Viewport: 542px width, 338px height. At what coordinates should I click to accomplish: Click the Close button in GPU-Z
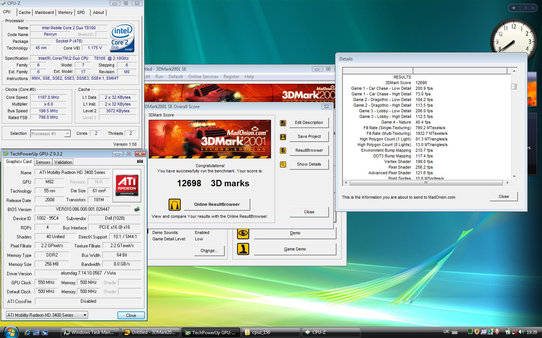pyautogui.click(x=131, y=315)
